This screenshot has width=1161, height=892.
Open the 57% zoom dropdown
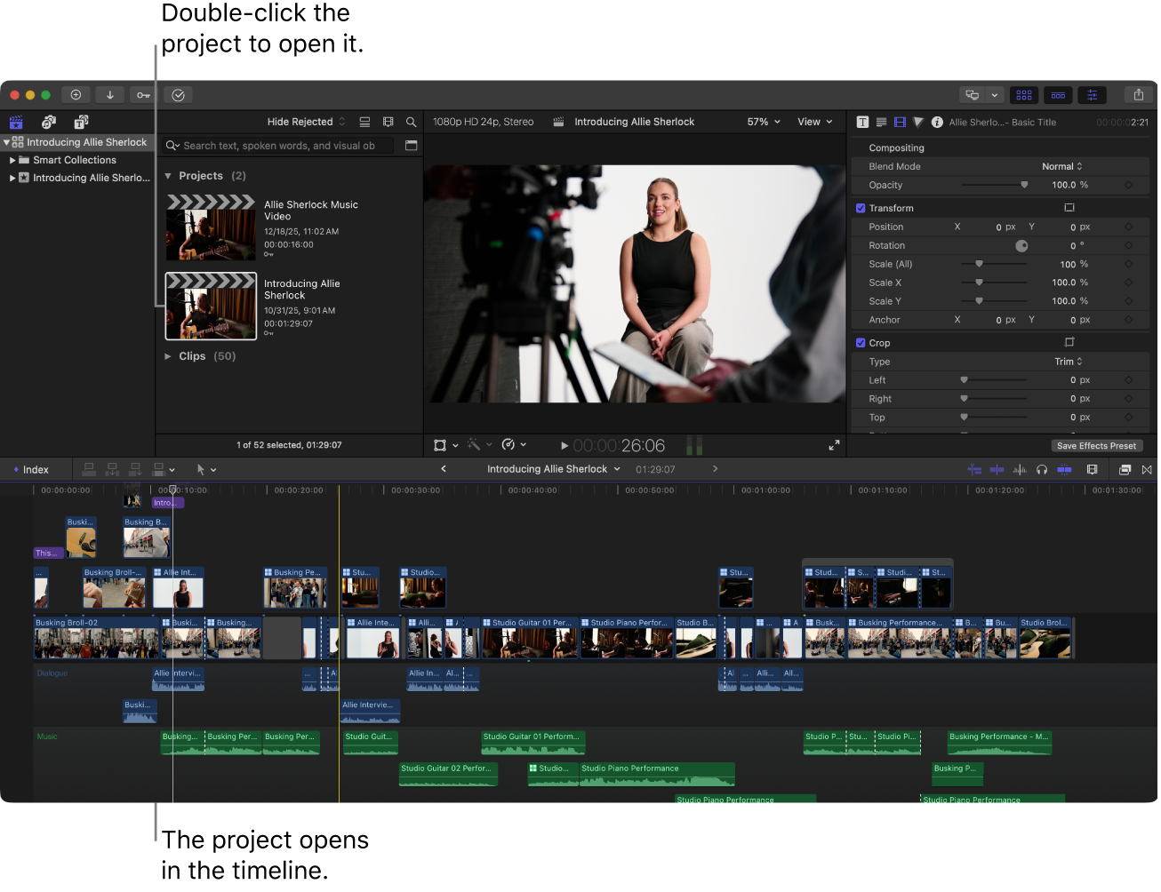[764, 123]
